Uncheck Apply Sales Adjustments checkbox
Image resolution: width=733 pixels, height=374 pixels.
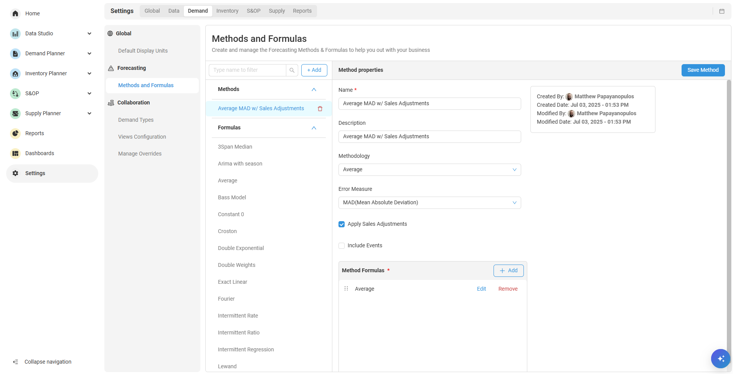tap(342, 224)
